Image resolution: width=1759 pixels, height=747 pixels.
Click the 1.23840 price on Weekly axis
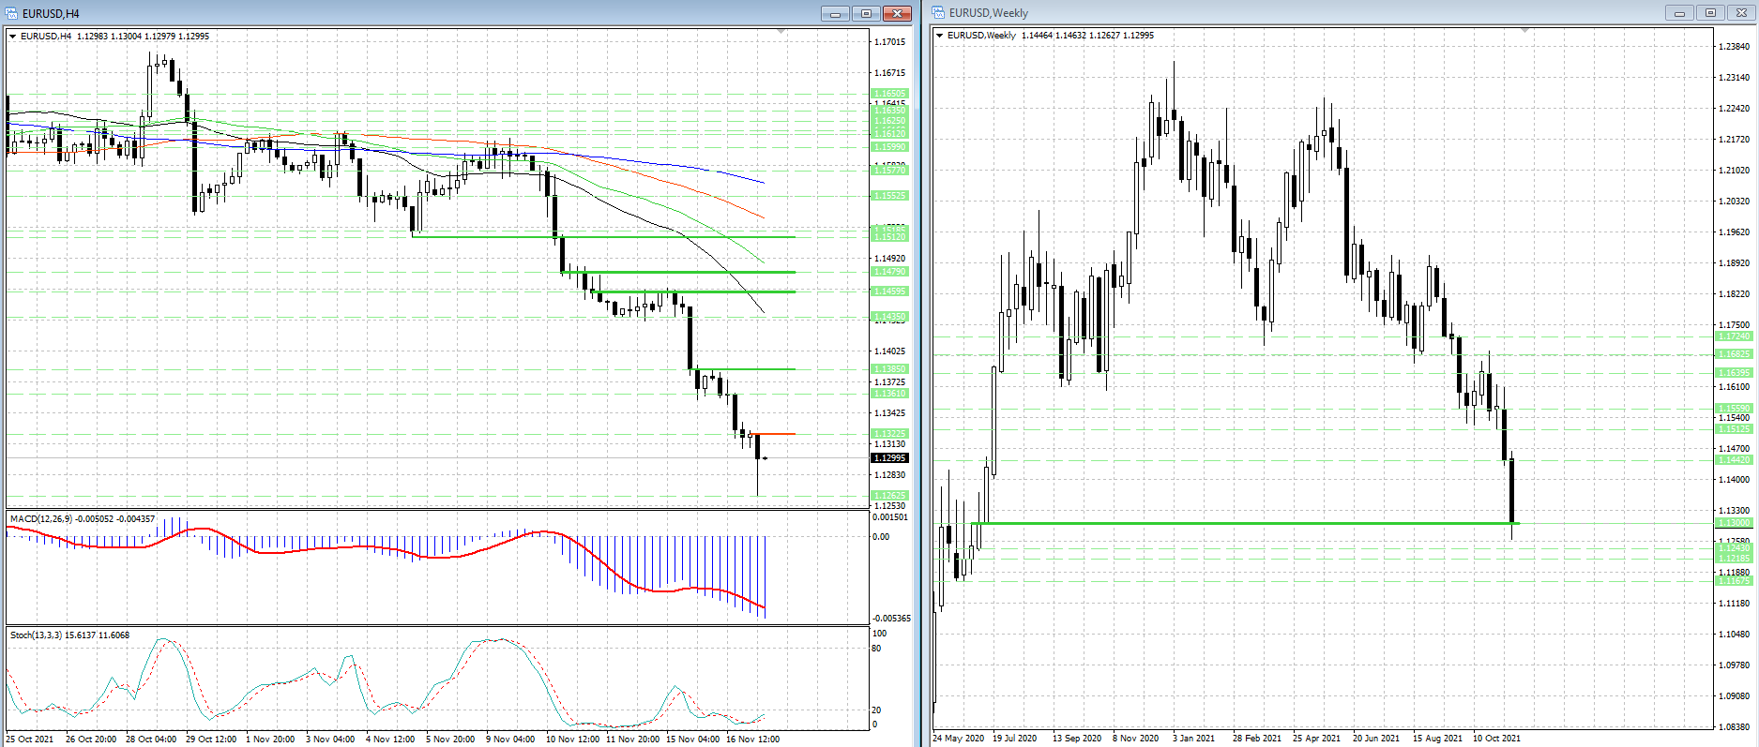[x=1734, y=47]
